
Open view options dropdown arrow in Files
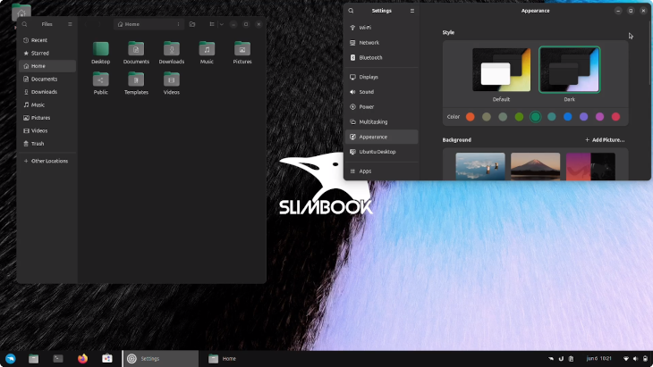tap(222, 24)
